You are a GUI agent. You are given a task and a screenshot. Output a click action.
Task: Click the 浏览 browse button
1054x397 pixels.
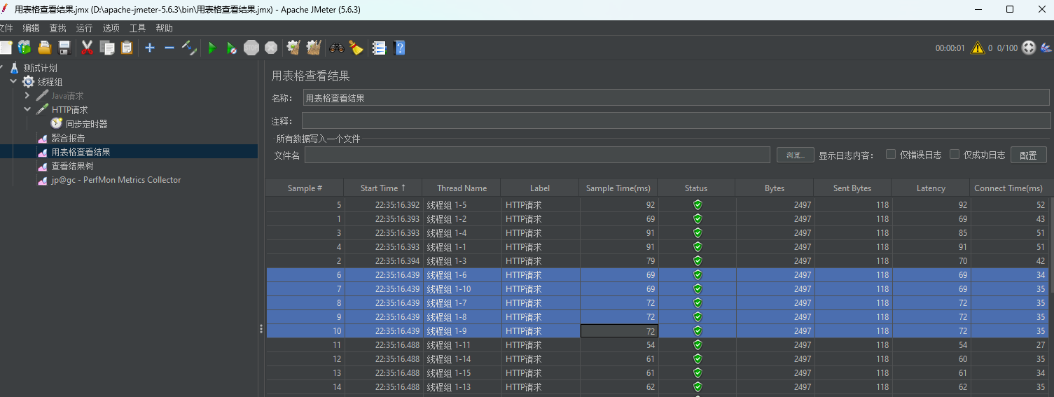click(x=795, y=155)
